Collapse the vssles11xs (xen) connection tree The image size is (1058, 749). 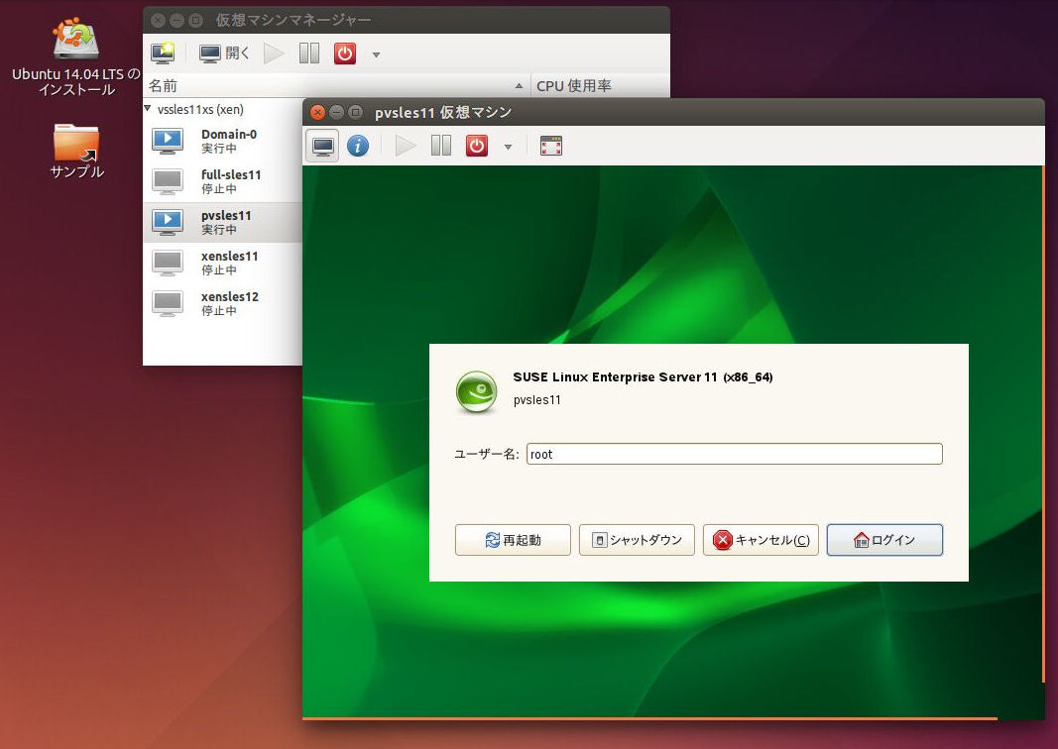point(148,109)
